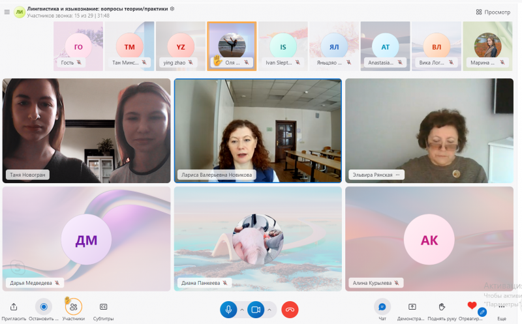This screenshot has height=324, width=522.
Task: Click the muted mic icon on Диана Панкеева
Action: 225,283
